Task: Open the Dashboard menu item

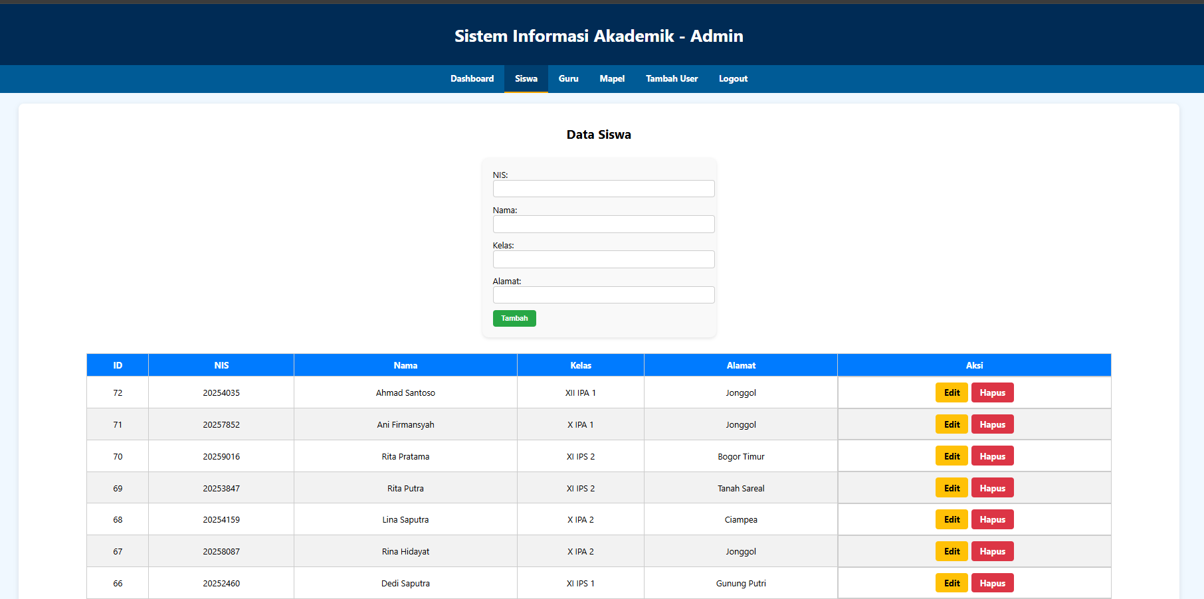Action: coord(472,78)
